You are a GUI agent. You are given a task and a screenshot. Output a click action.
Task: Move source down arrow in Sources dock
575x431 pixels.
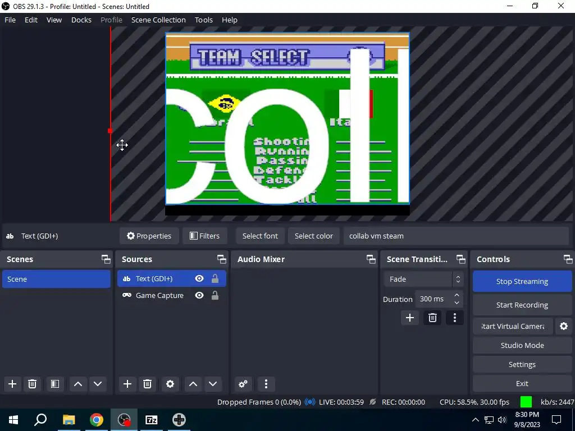tap(213, 384)
